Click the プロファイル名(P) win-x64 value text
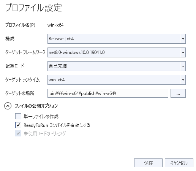The height and width of the screenshot is (171, 196). pos(55,25)
